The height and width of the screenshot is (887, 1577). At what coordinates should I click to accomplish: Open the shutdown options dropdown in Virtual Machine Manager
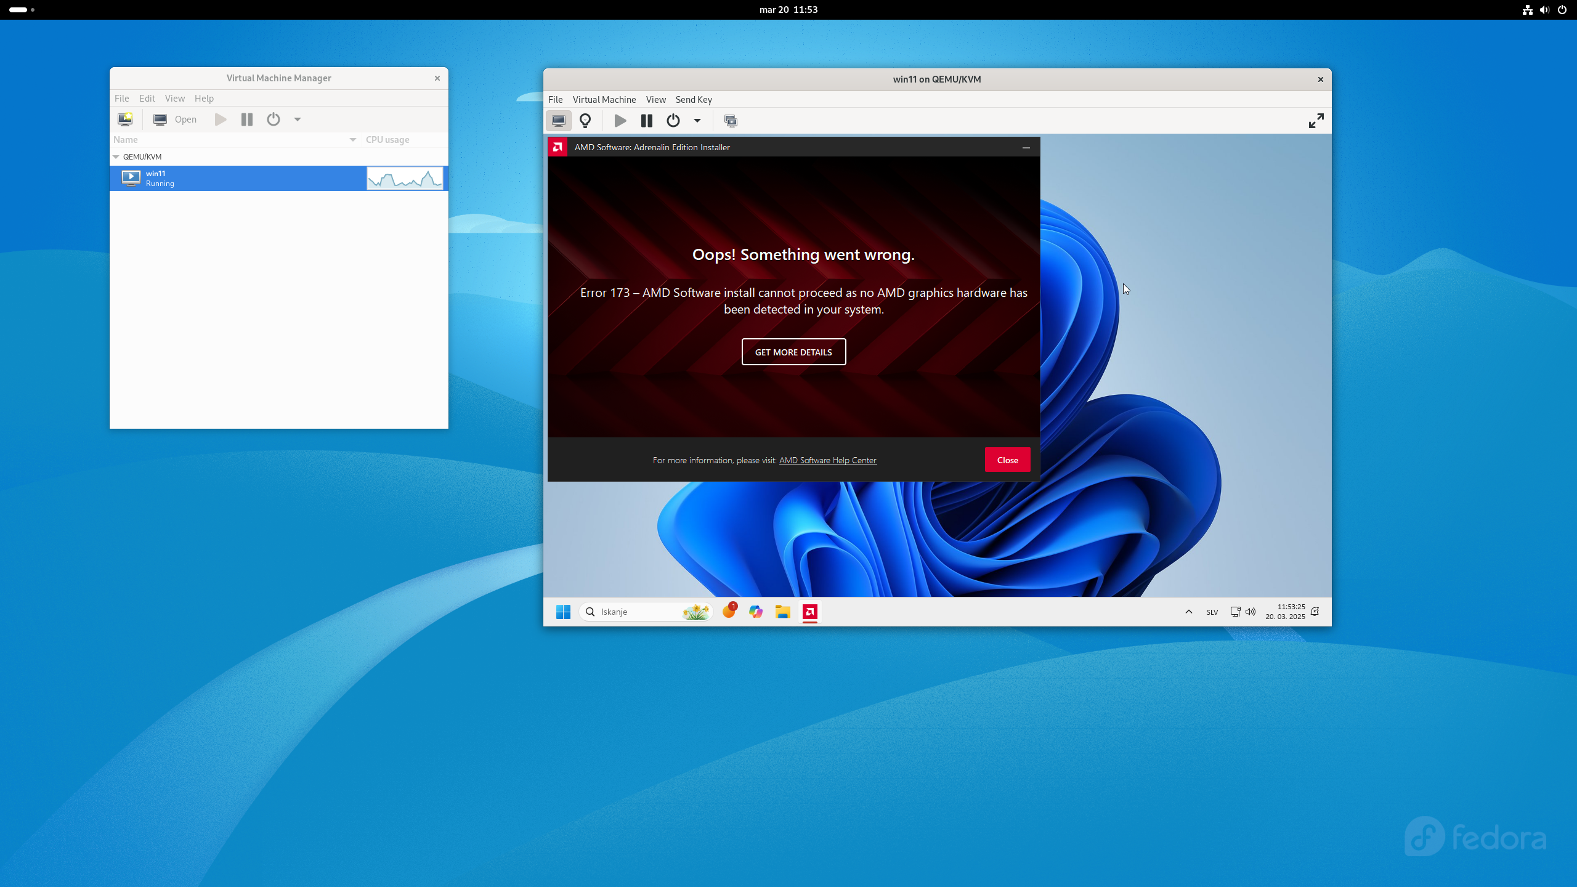(298, 119)
